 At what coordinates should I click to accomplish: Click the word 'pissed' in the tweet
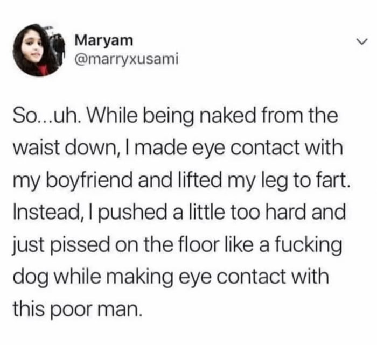click(79, 245)
